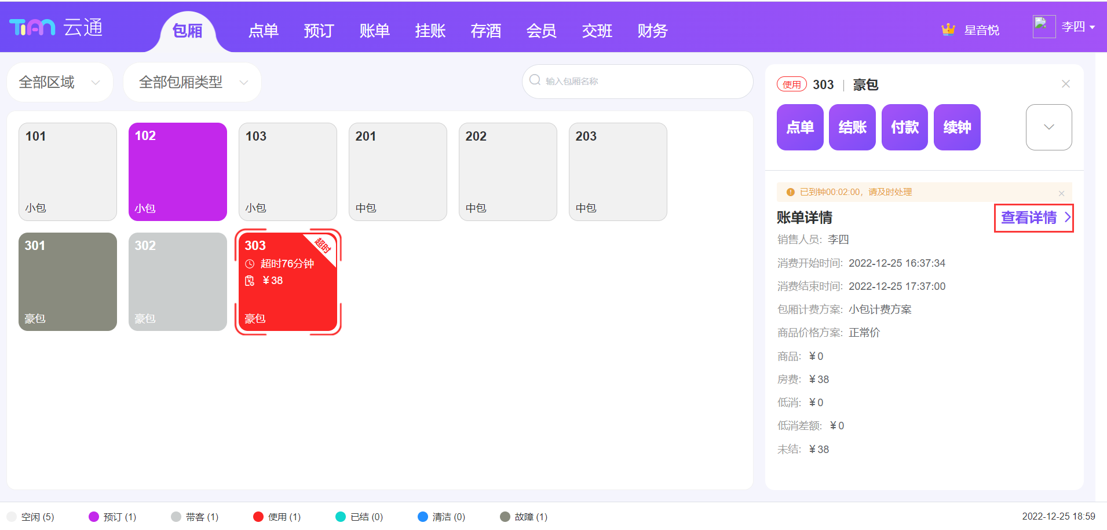Open the 财务 tab in top navigation
The image size is (1107, 530).
click(652, 31)
